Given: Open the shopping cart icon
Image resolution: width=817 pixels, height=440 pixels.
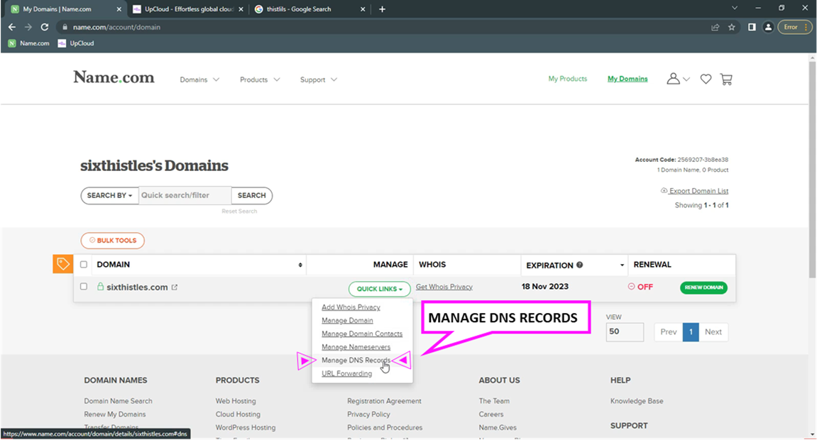Looking at the screenshot, I should click(x=726, y=79).
